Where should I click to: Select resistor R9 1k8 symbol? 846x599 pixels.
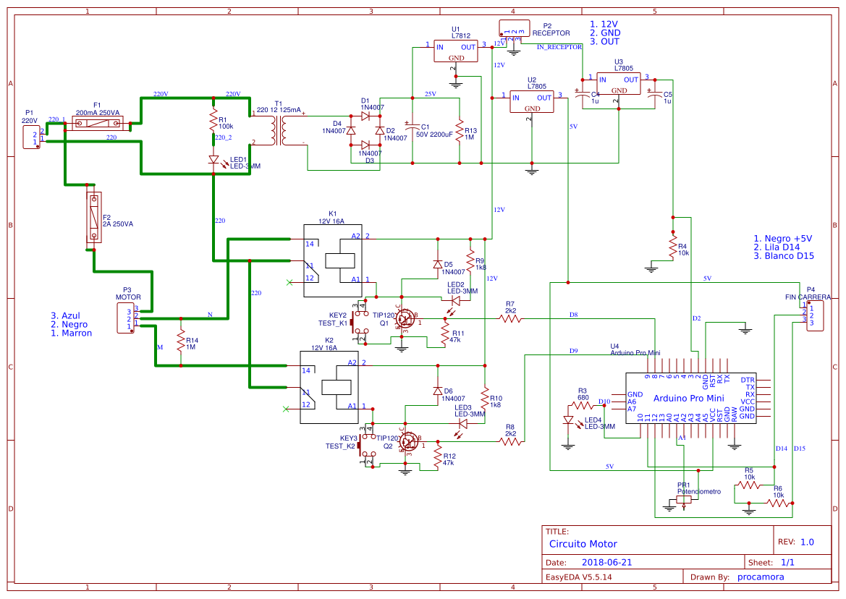point(470,261)
